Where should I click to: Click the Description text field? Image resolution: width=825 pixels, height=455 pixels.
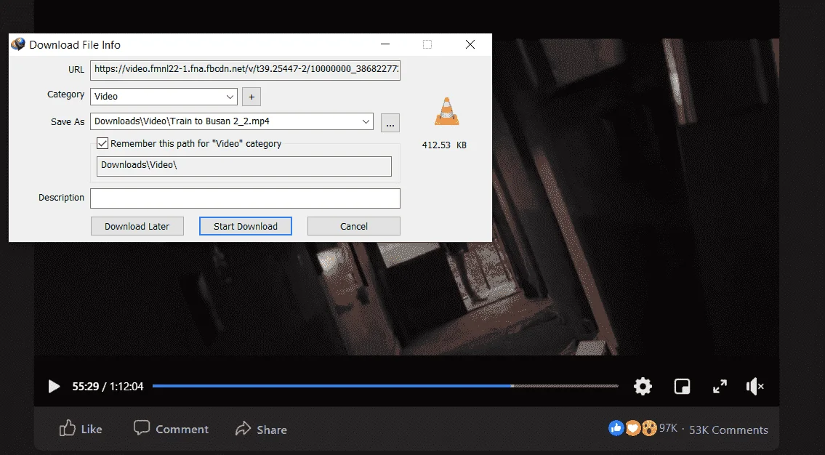(245, 198)
